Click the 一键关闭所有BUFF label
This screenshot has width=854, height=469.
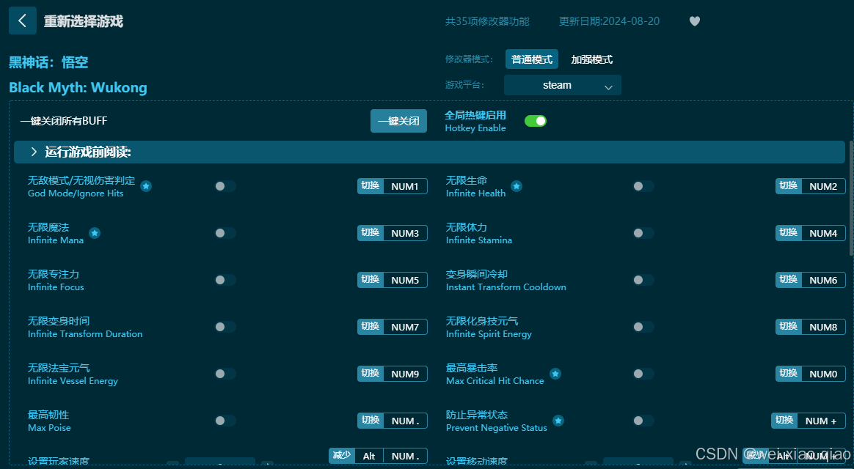64,121
